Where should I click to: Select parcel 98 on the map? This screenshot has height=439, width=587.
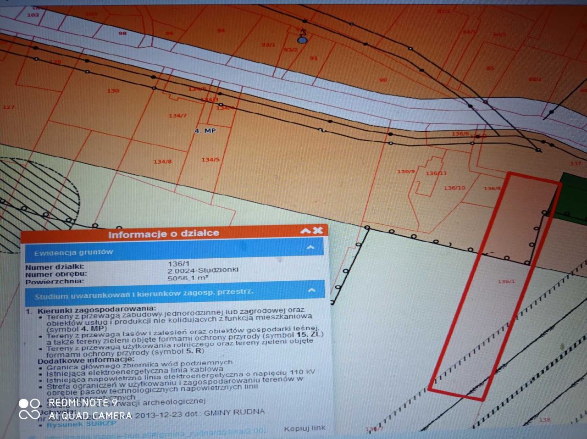pos(122,33)
